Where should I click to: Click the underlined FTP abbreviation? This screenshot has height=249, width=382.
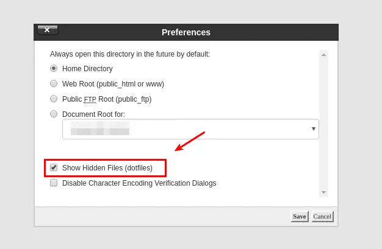(x=90, y=99)
